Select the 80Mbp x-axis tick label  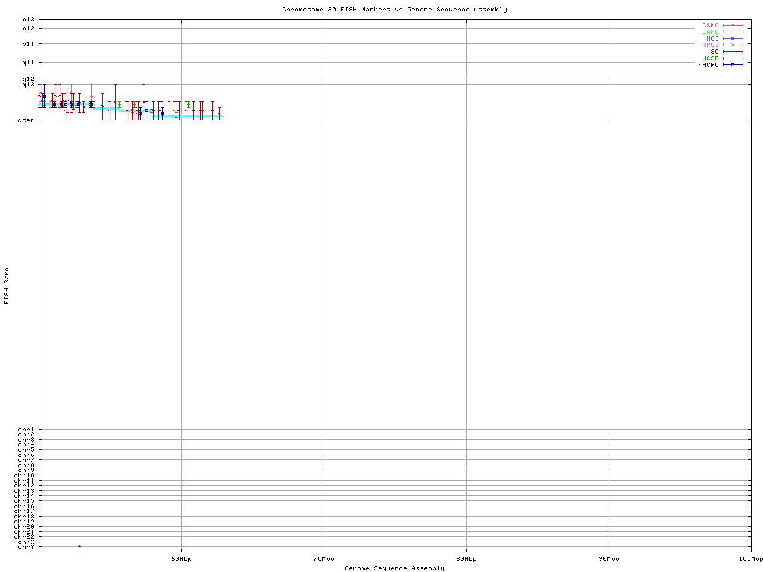click(x=466, y=558)
